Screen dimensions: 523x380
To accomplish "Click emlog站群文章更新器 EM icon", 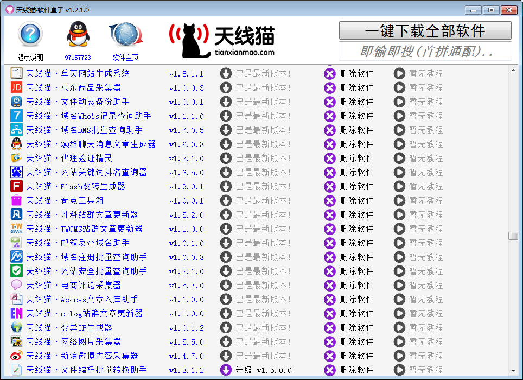I will (16, 313).
